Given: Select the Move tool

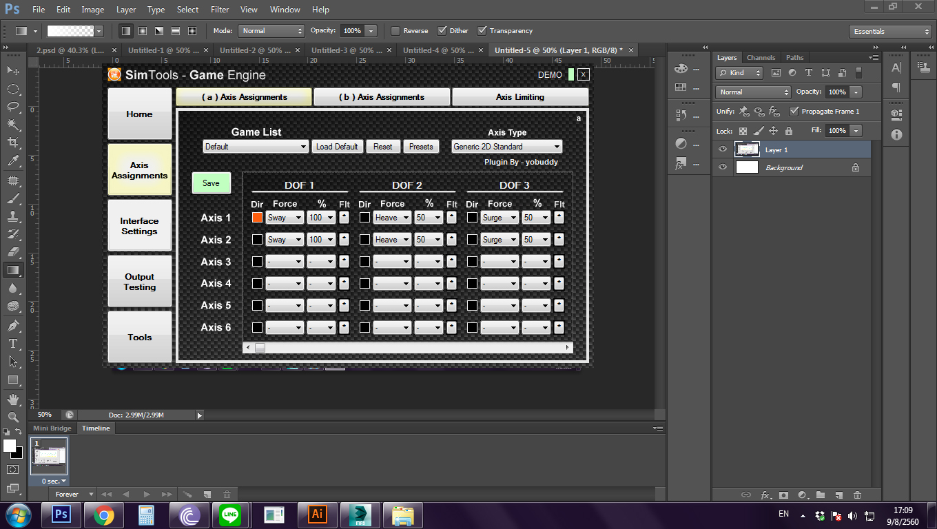Looking at the screenshot, I should tap(13, 70).
